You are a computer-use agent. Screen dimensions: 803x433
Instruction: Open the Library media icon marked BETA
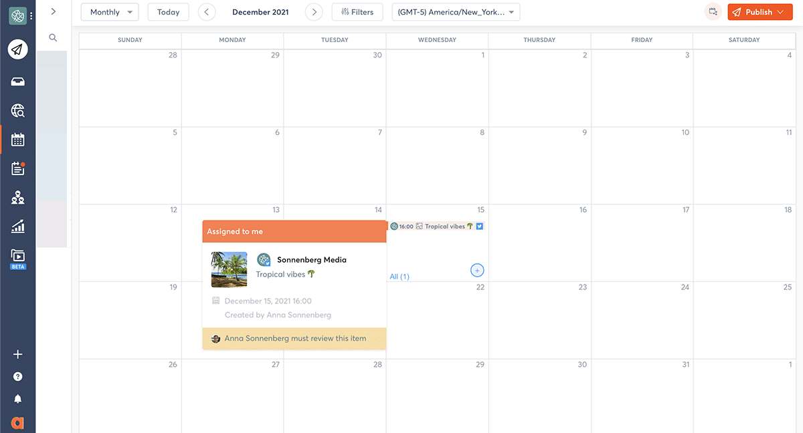(x=18, y=257)
